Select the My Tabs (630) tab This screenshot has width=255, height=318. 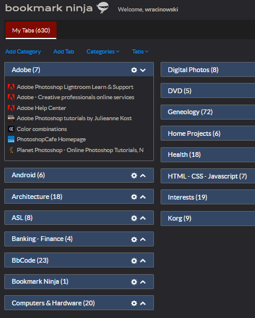tap(31, 31)
